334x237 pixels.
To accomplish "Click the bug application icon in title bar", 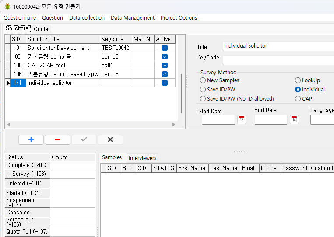I will tap(7, 7).
